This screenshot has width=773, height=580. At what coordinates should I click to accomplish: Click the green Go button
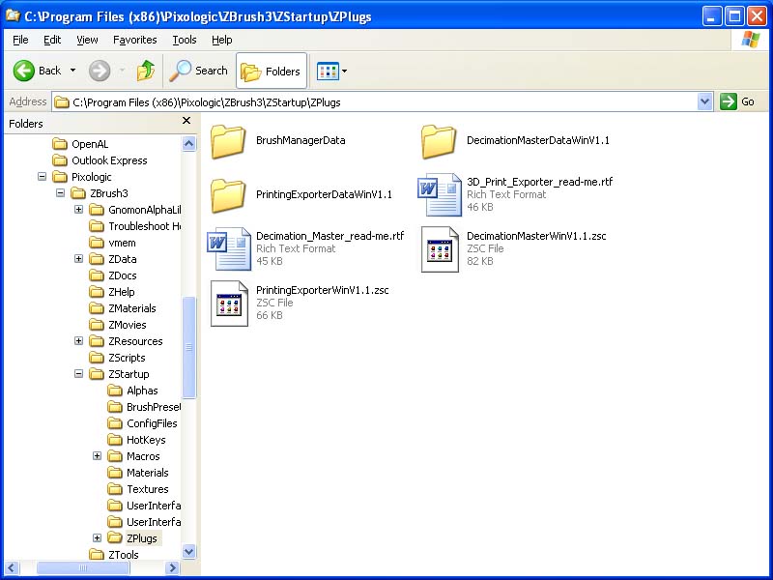[x=737, y=102]
